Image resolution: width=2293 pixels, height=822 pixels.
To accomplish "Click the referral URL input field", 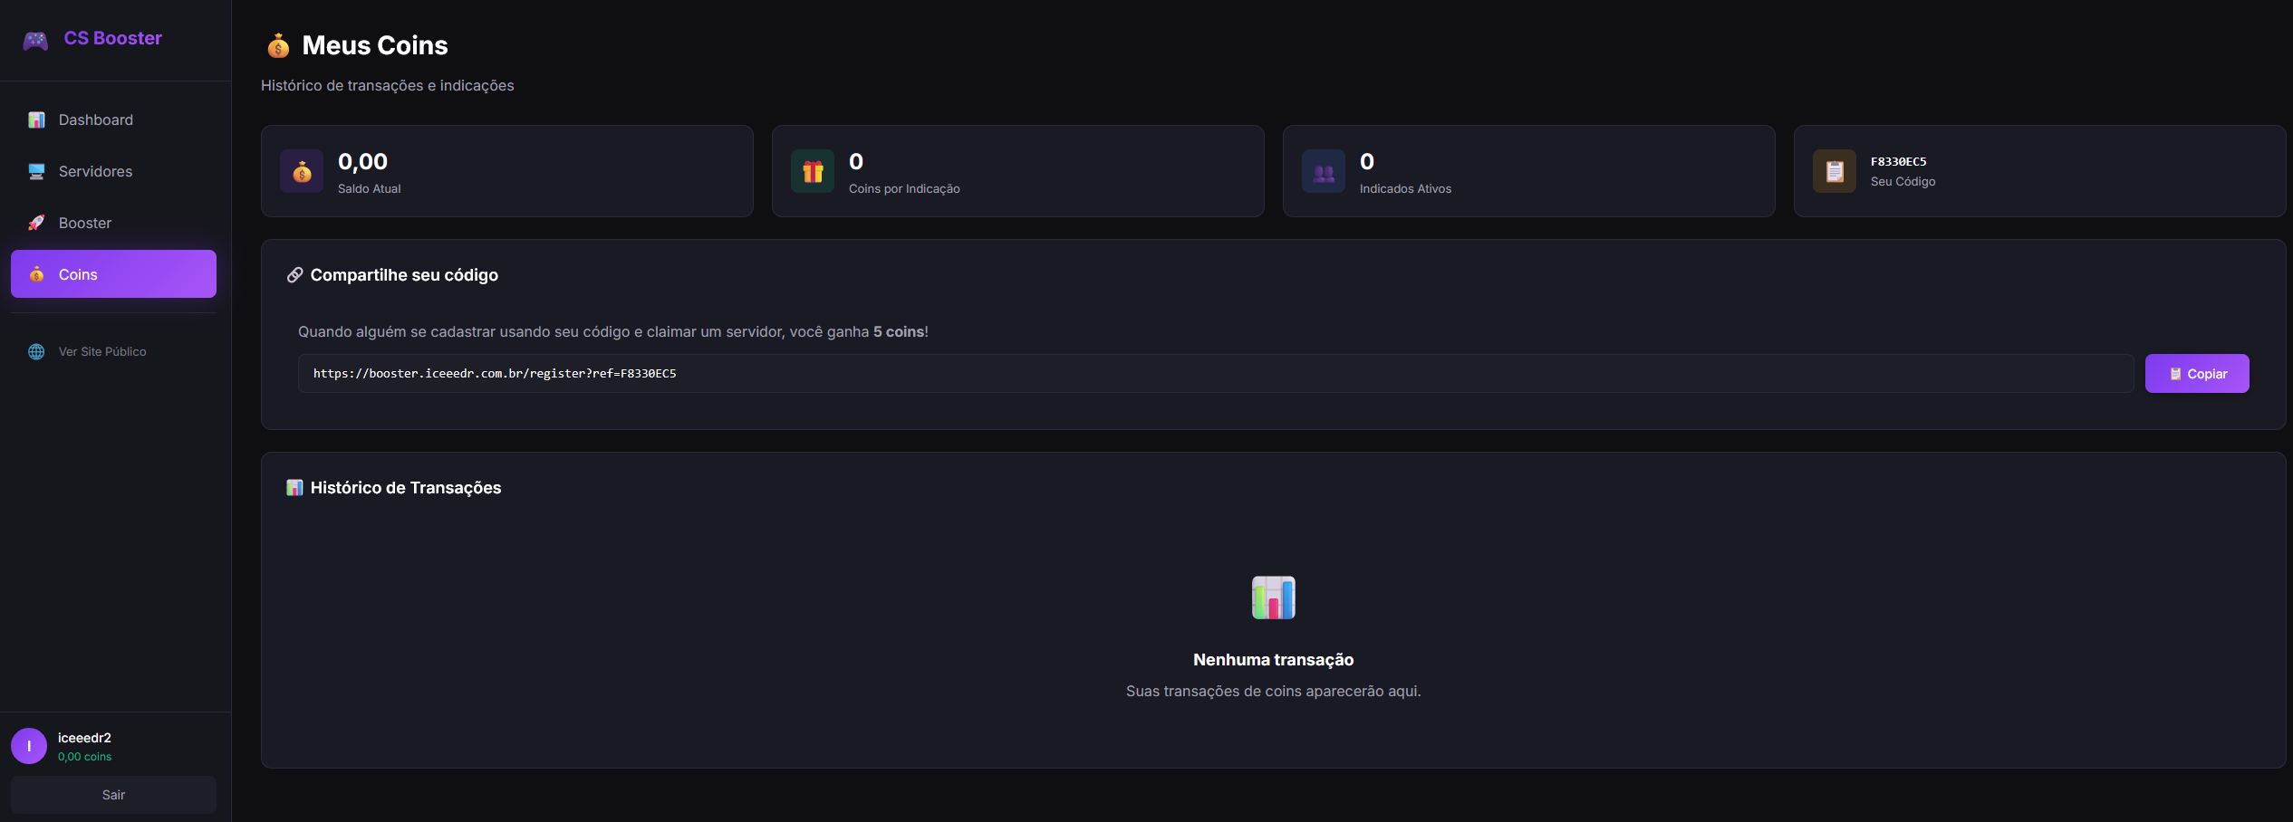I will [x=1214, y=373].
